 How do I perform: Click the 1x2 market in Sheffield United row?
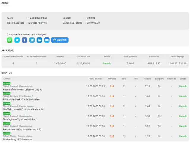(x=112, y=106)
